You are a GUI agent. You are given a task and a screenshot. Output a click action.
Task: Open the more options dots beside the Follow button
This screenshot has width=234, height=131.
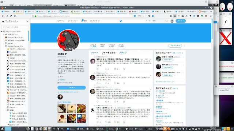coord(184,45)
